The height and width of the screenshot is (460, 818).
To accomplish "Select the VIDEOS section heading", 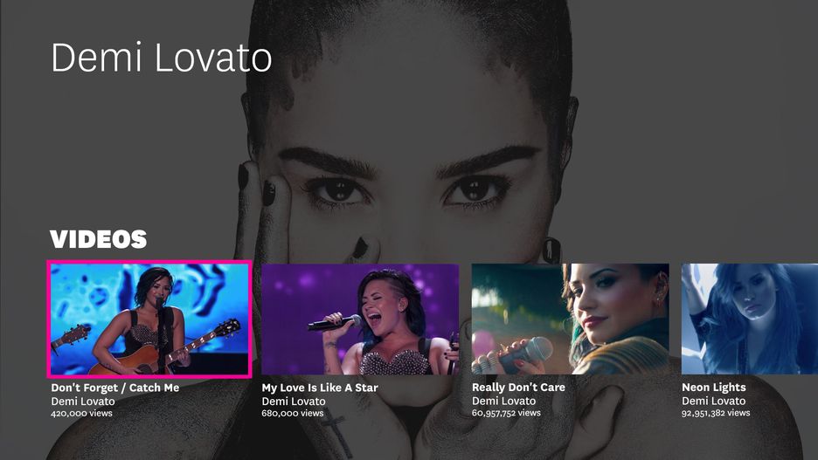I will (99, 239).
